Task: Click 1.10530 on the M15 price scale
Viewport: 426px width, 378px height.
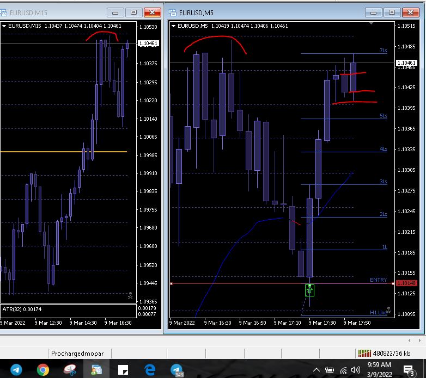Action: (148, 27)
